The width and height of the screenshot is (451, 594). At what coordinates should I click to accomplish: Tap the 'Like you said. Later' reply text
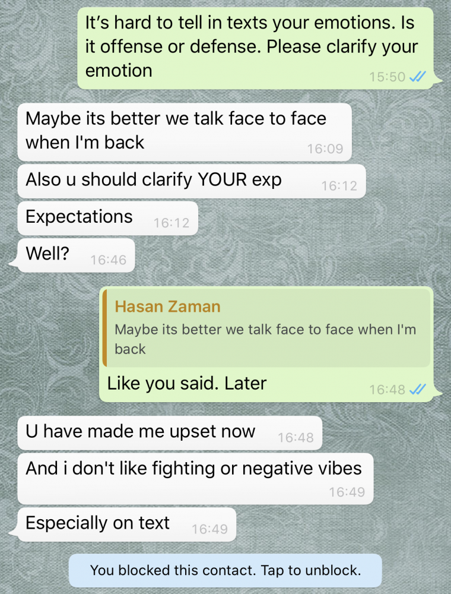pos(187,383)
